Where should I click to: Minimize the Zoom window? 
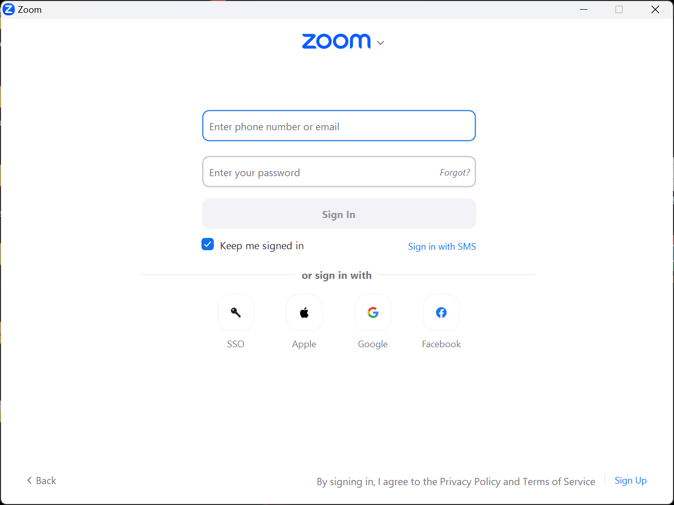pos(583,9)
